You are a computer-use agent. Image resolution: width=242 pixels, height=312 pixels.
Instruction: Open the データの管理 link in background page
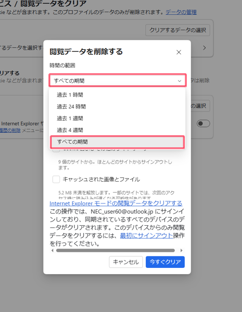181,12
